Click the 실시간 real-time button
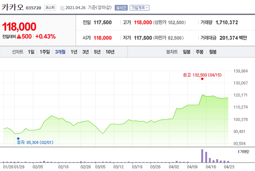The image size is (255, 171). coord(121,7)
